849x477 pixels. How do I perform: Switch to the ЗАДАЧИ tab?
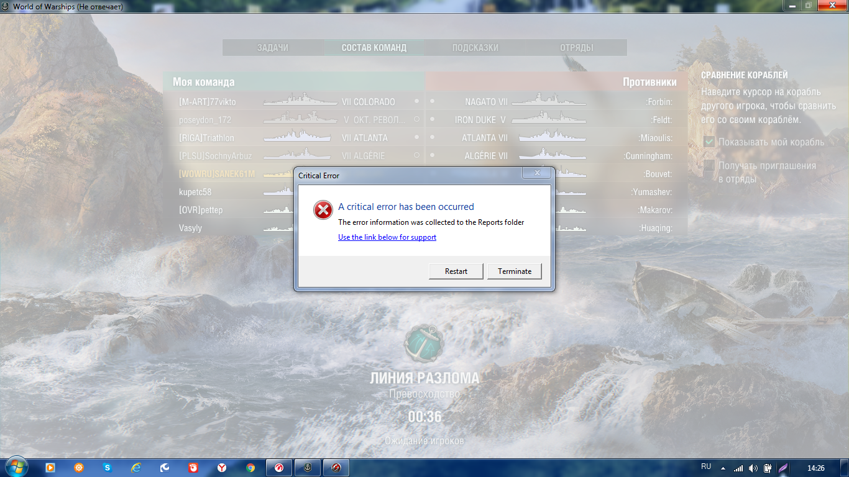273,48
